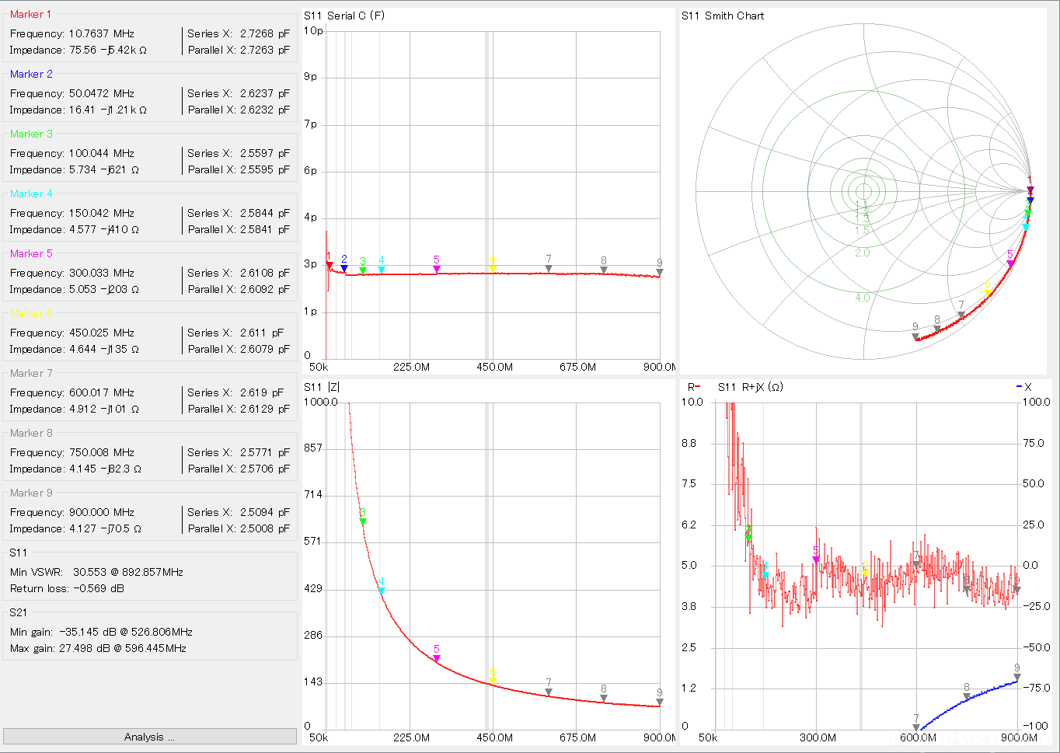Select green marker 3 on |Z| chart
The image size is (1060, 753).
coord(363,521)
